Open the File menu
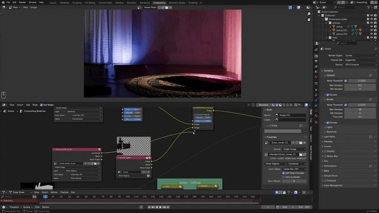This screenshot has height=213, width=379. pos(8,2)
